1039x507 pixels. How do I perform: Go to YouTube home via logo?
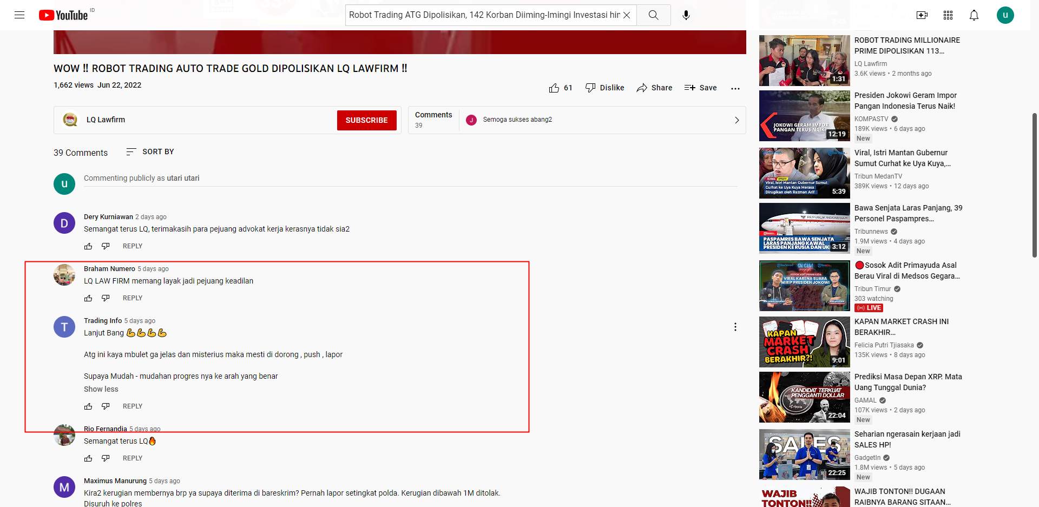pos(63,15)
